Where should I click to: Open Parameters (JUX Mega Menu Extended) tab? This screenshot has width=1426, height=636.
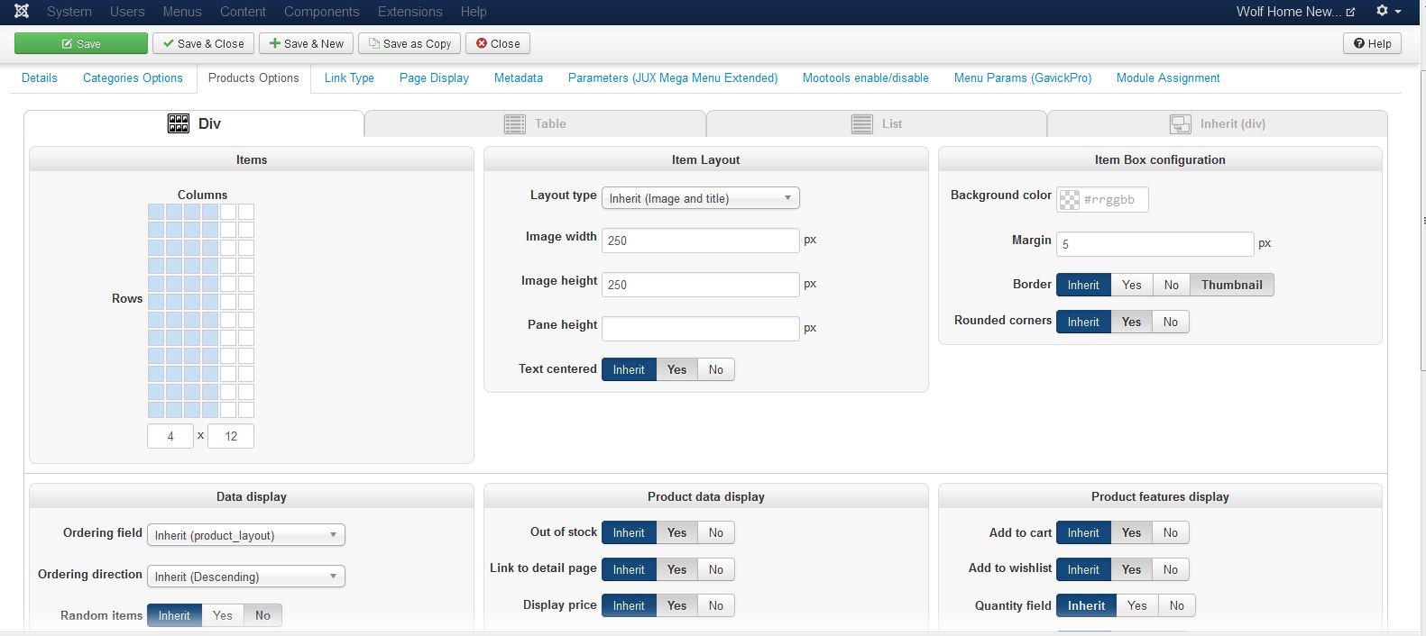(673, 77)
